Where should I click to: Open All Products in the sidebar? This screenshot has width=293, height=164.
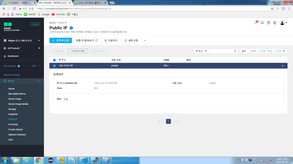(13, 48)
